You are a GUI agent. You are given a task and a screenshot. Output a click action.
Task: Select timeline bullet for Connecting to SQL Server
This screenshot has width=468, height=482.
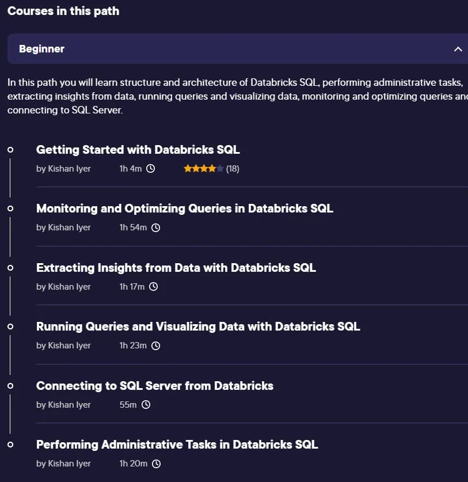pos(10,386)
